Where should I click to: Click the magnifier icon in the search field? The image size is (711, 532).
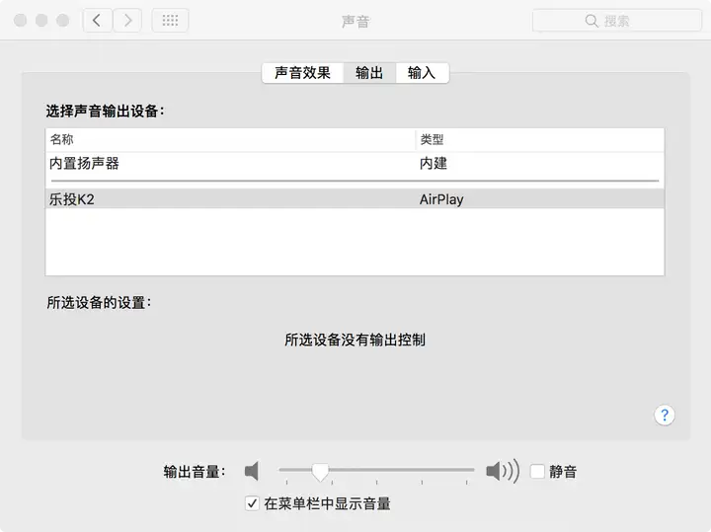(x=592, y=21)
